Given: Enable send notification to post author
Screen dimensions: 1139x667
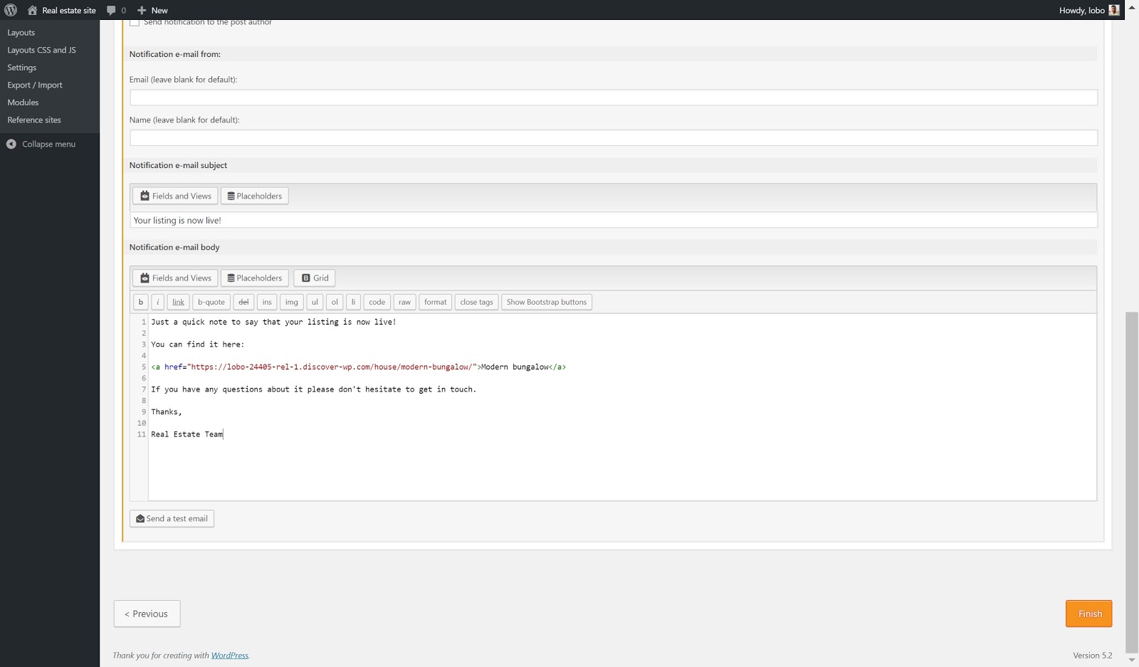Looking at the screenshot, I should [x=135, y=23].
